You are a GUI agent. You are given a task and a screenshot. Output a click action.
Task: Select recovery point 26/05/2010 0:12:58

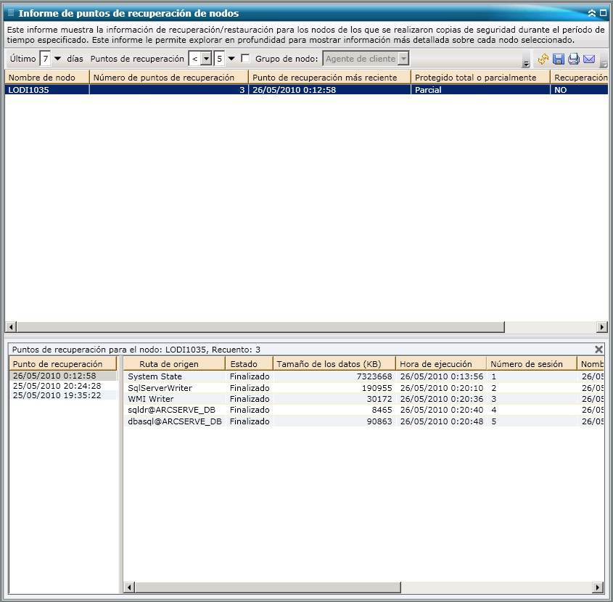point(63,376)
